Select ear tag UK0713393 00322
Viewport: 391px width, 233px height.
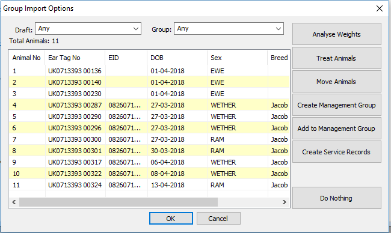point(75,174)
